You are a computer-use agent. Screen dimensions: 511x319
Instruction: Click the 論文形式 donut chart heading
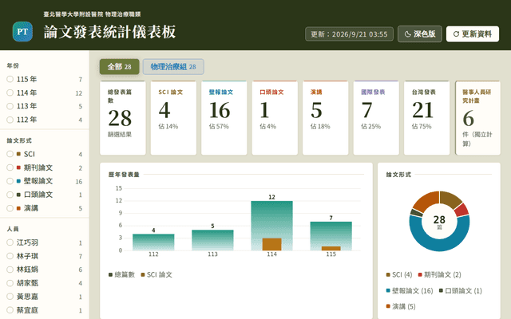pyautogui.click(x=398, y=175)
